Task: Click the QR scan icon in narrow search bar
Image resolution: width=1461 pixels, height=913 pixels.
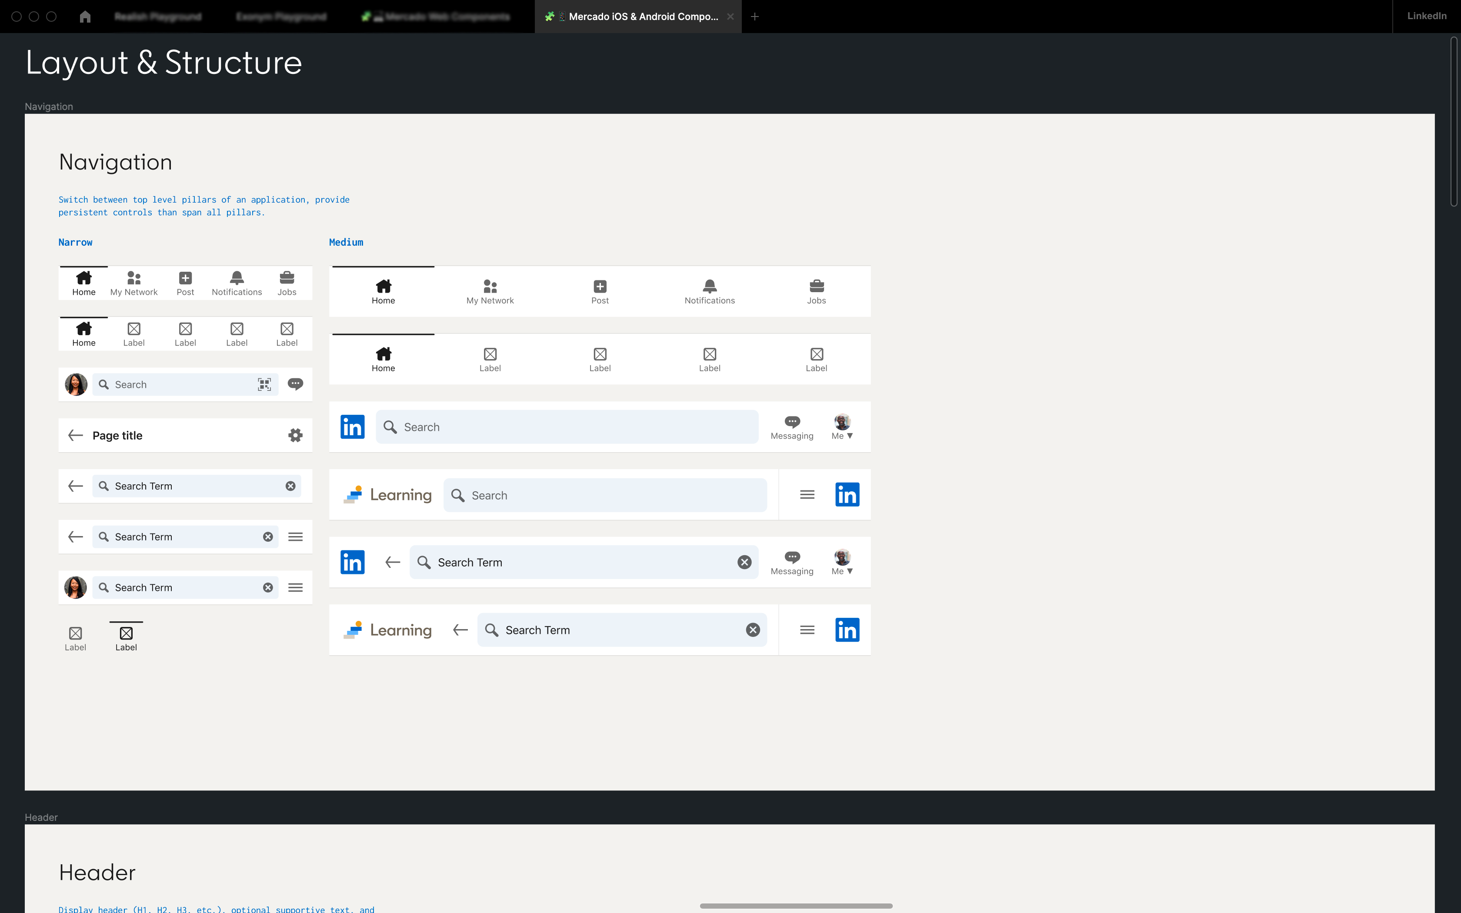Action: (264, 385)
